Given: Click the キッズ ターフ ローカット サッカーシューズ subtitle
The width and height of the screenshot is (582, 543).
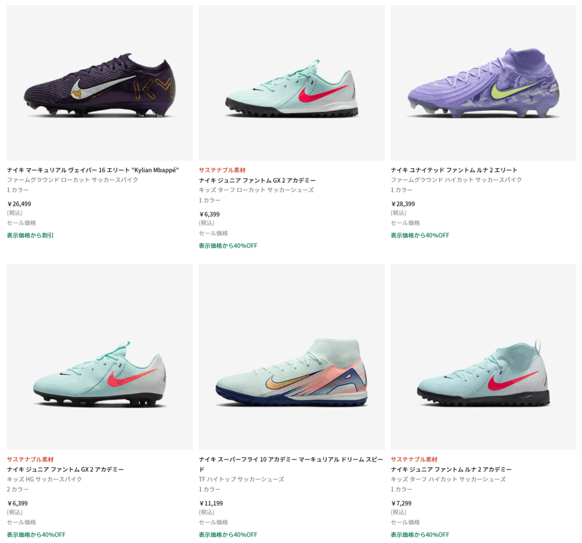Looking at the screenshot, I should coord(256,190).
